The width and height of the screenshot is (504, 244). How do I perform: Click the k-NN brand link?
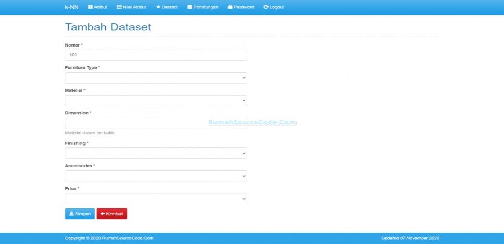[71, 7]
